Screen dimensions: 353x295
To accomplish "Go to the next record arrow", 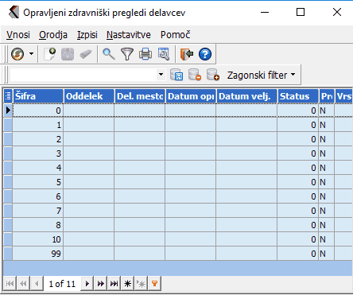I will 87,284.
